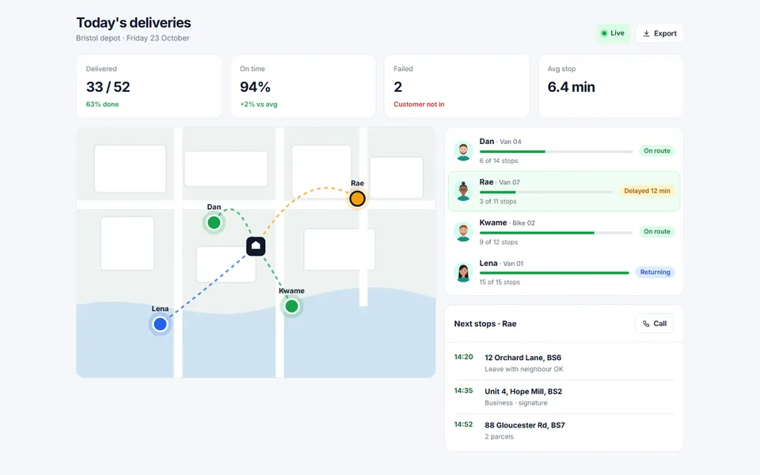Click 'Business · signature' note
The height and width of the screenshot is (475, 760).
[x=516, y=403]
